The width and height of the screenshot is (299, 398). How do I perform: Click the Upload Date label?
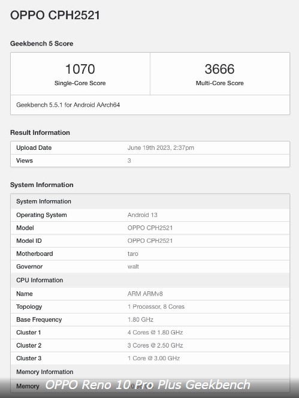coord(34,147)
